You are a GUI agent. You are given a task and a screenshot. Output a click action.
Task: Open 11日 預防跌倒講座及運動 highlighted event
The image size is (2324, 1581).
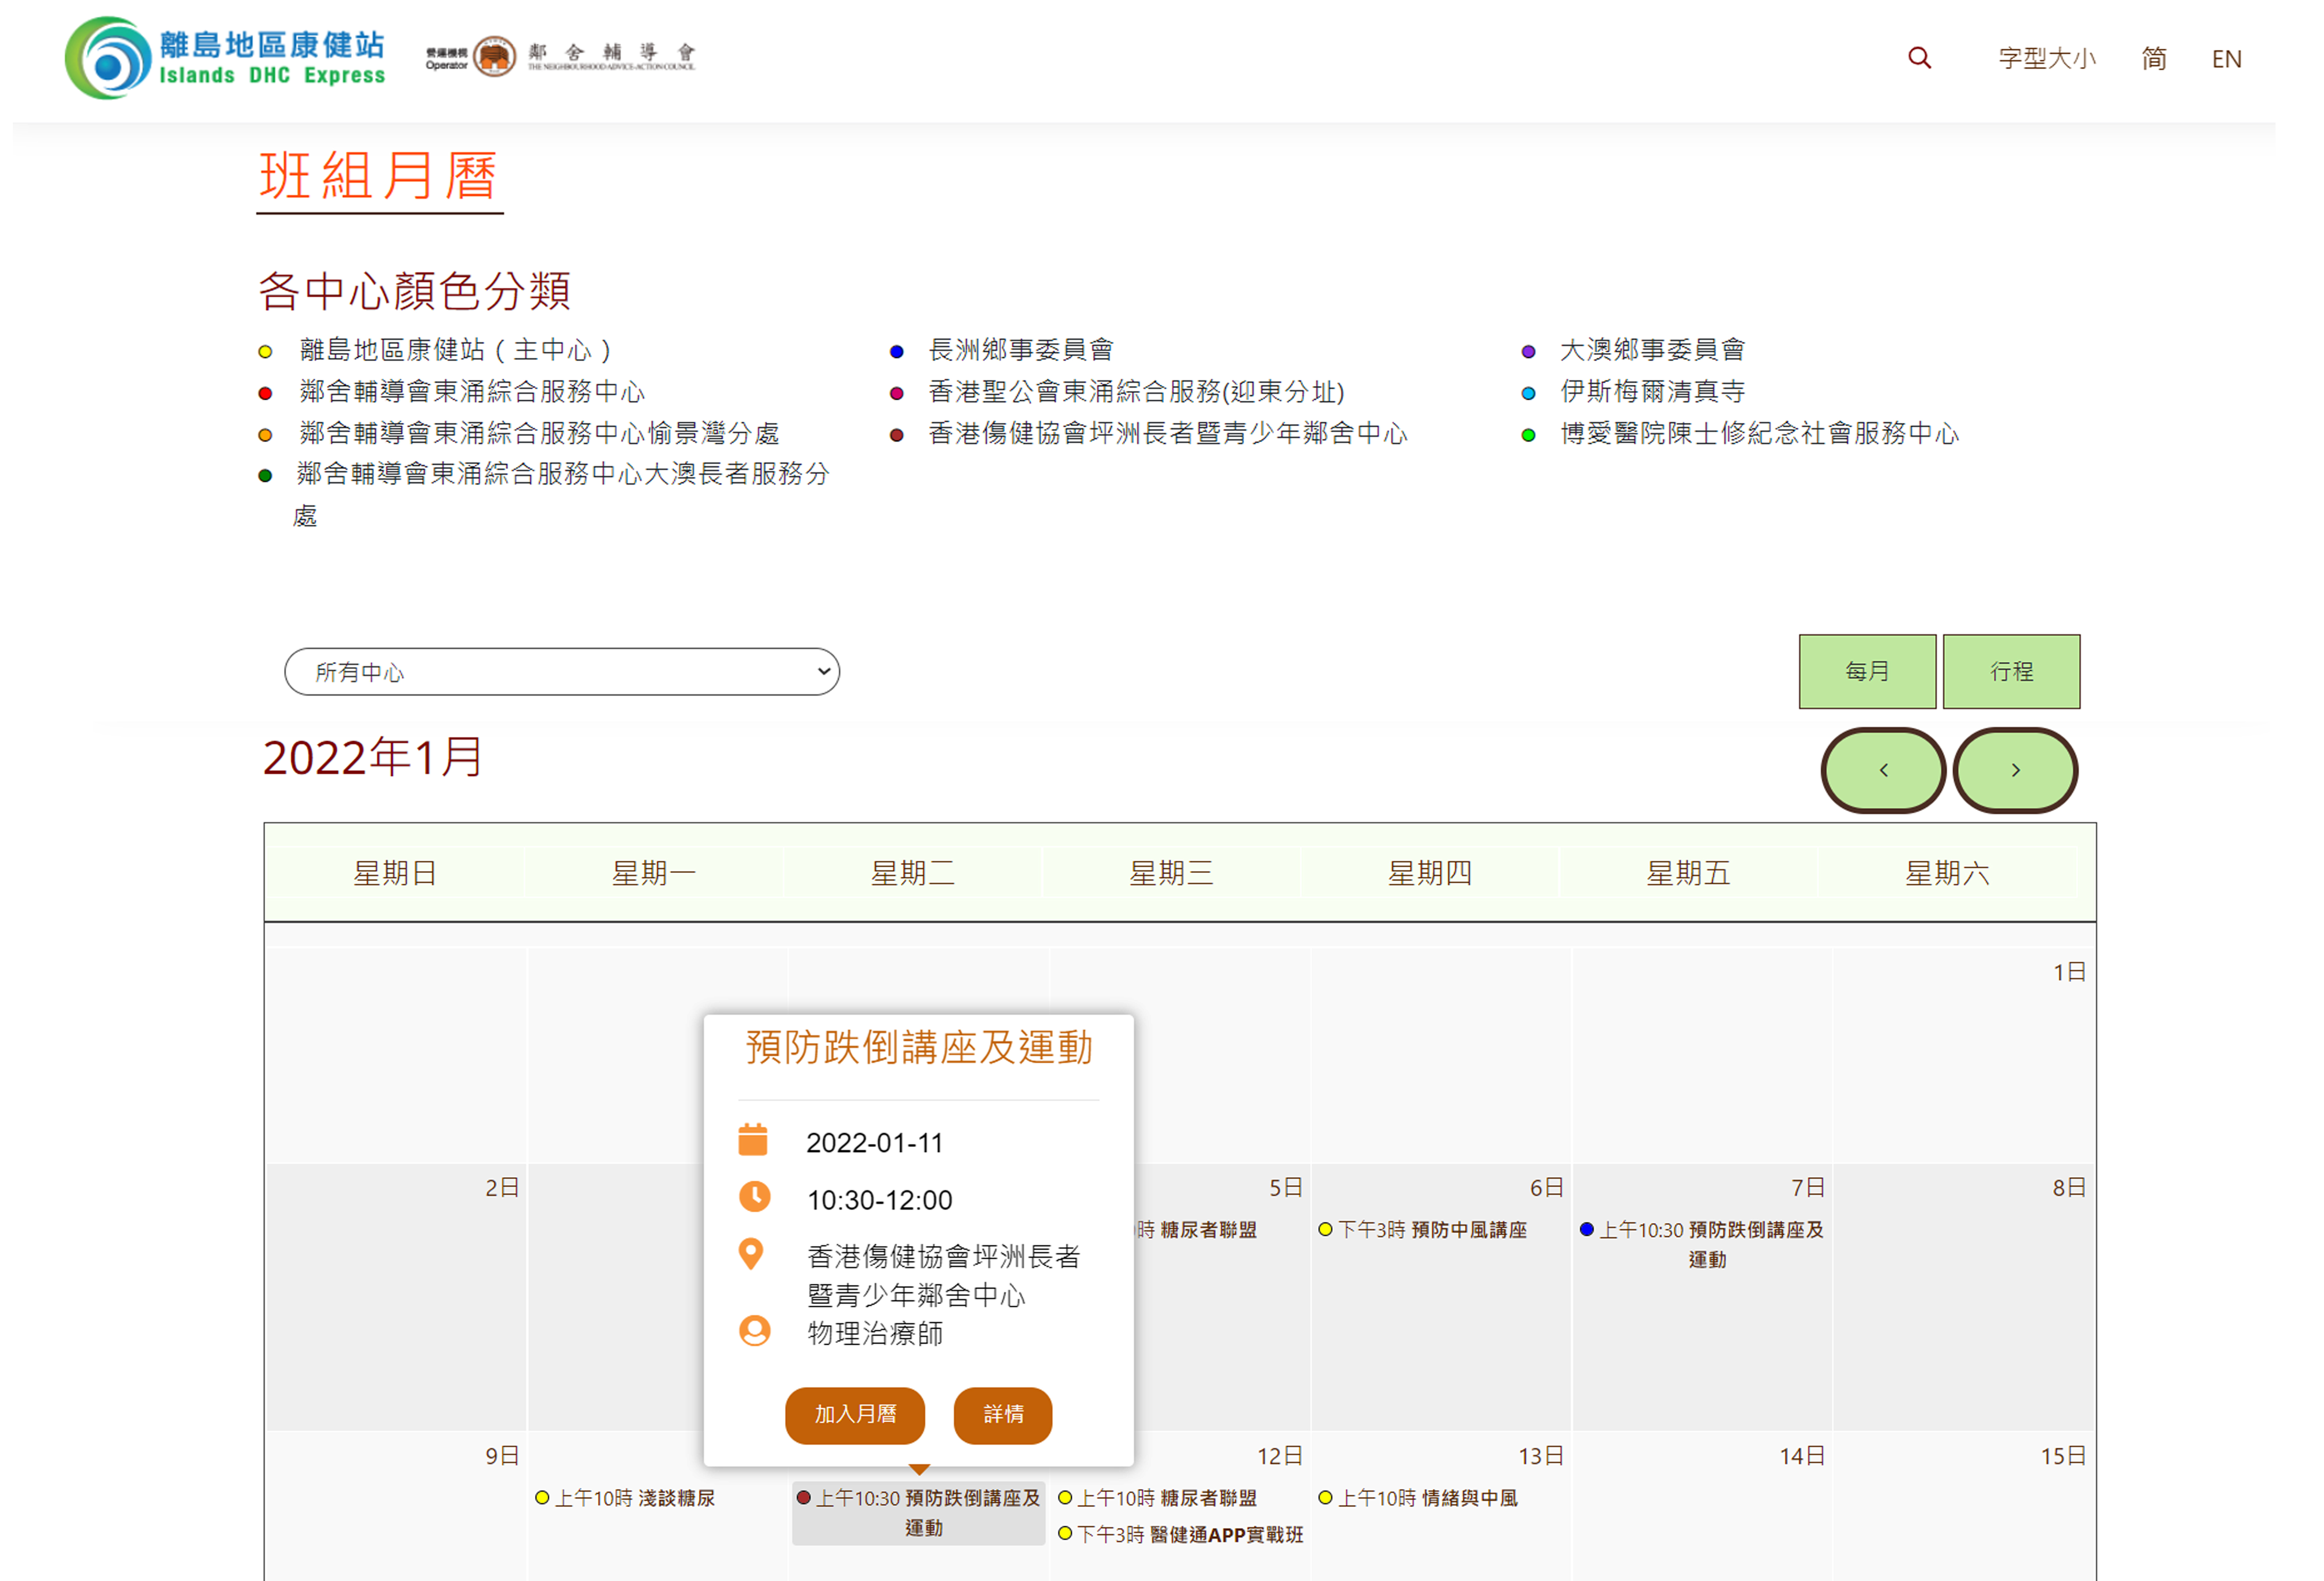919,1513
